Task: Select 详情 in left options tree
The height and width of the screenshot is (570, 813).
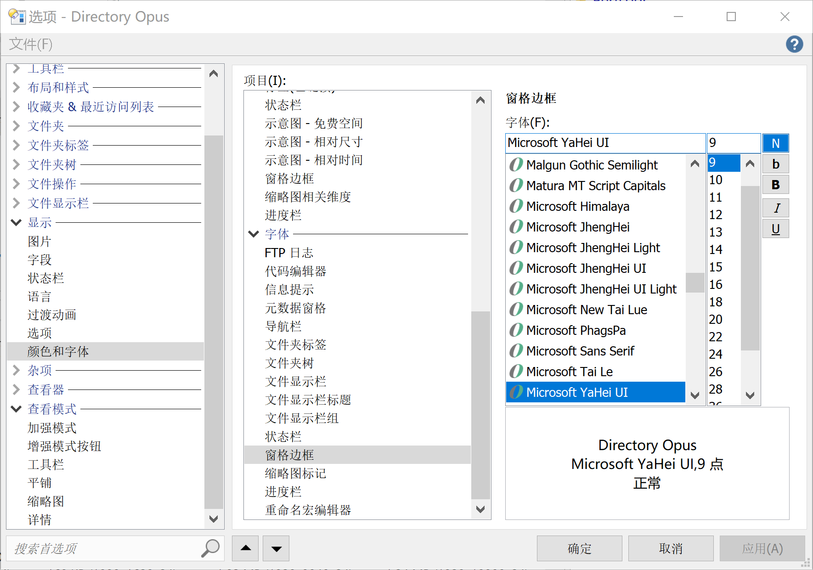Action: tap(40, 519)
